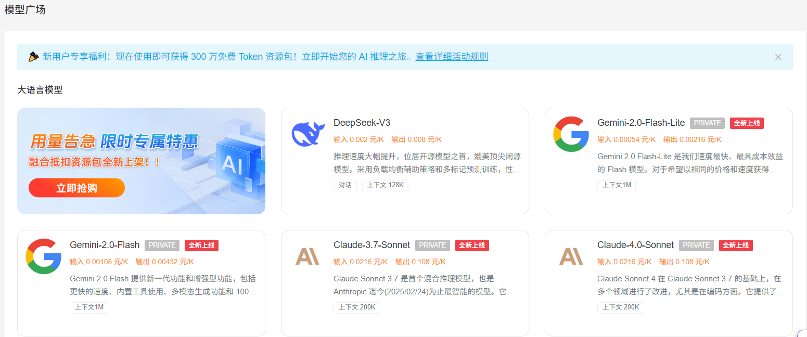Click the PRIVATE badge on Gemini-2.0-Flash-Lite
807x337 pixels.
707,123
